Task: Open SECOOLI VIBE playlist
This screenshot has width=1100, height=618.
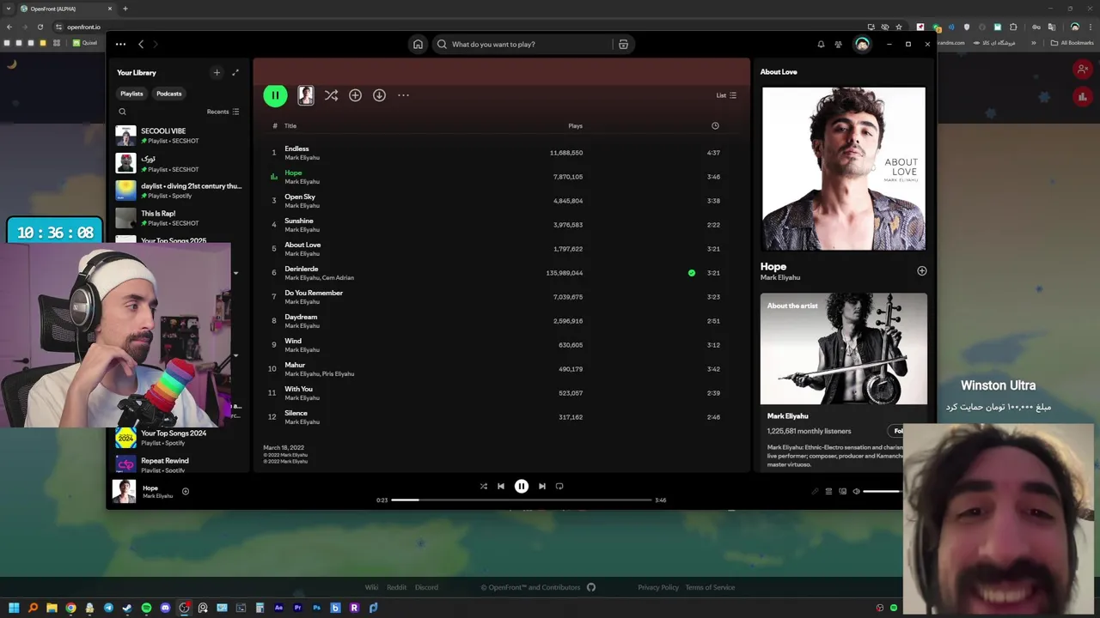Action: point(179,136)
